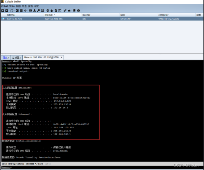Open the downloaded files icon

(35, 10)
